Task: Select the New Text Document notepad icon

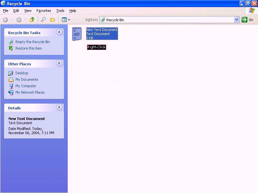Action: (77, 34)
